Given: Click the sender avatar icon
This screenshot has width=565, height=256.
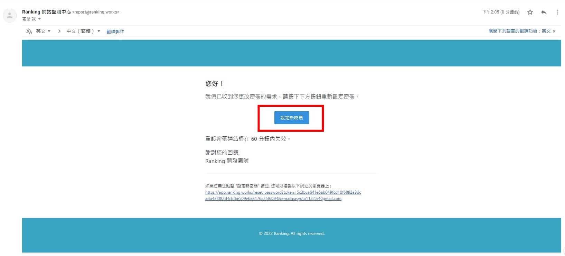Looking at the screenshot, I should (x=10, y=15).
